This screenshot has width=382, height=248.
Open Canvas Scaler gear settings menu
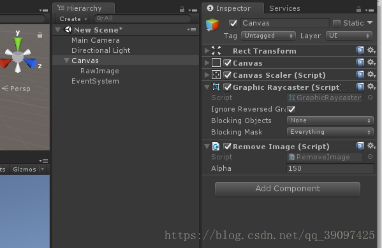tap(371, 75)
